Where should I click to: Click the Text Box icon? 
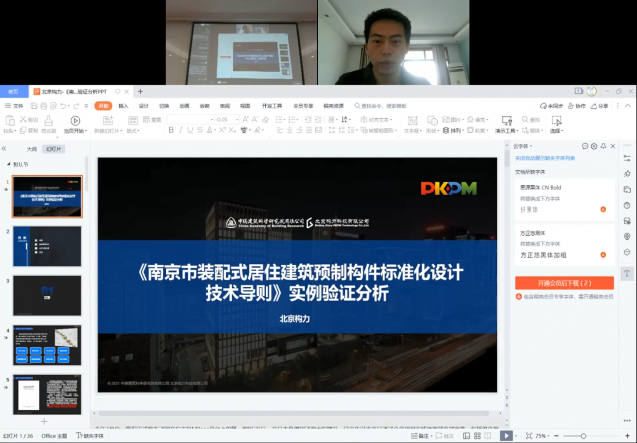412,120
